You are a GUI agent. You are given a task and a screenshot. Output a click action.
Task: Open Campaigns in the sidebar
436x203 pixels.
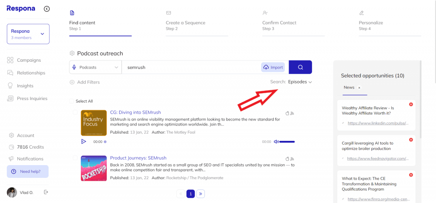[x=24, y=60]
